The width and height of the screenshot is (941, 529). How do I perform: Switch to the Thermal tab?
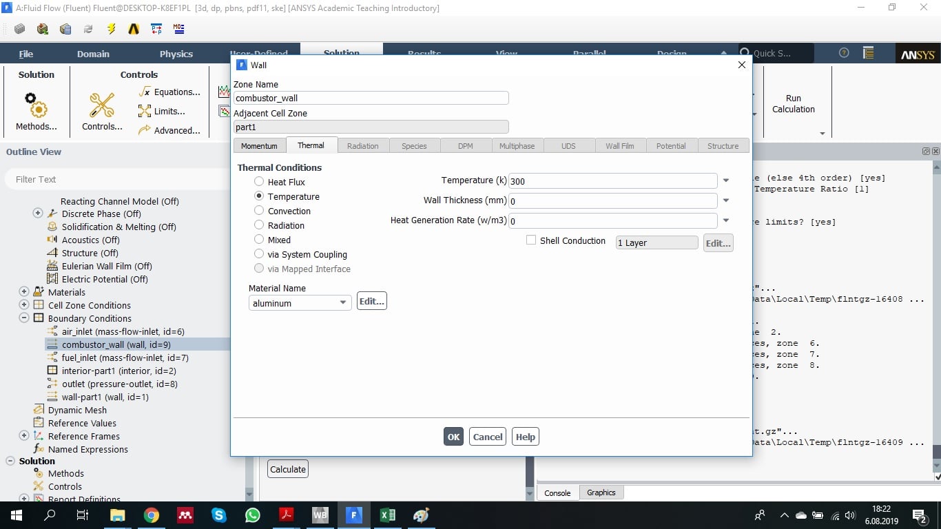click(311, 145)
